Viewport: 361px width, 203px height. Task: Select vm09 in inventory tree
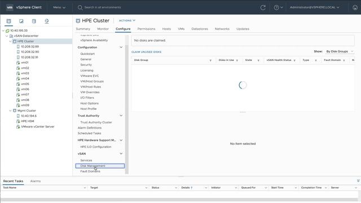25,105
